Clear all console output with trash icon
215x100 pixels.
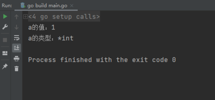(x=17, y=69)
